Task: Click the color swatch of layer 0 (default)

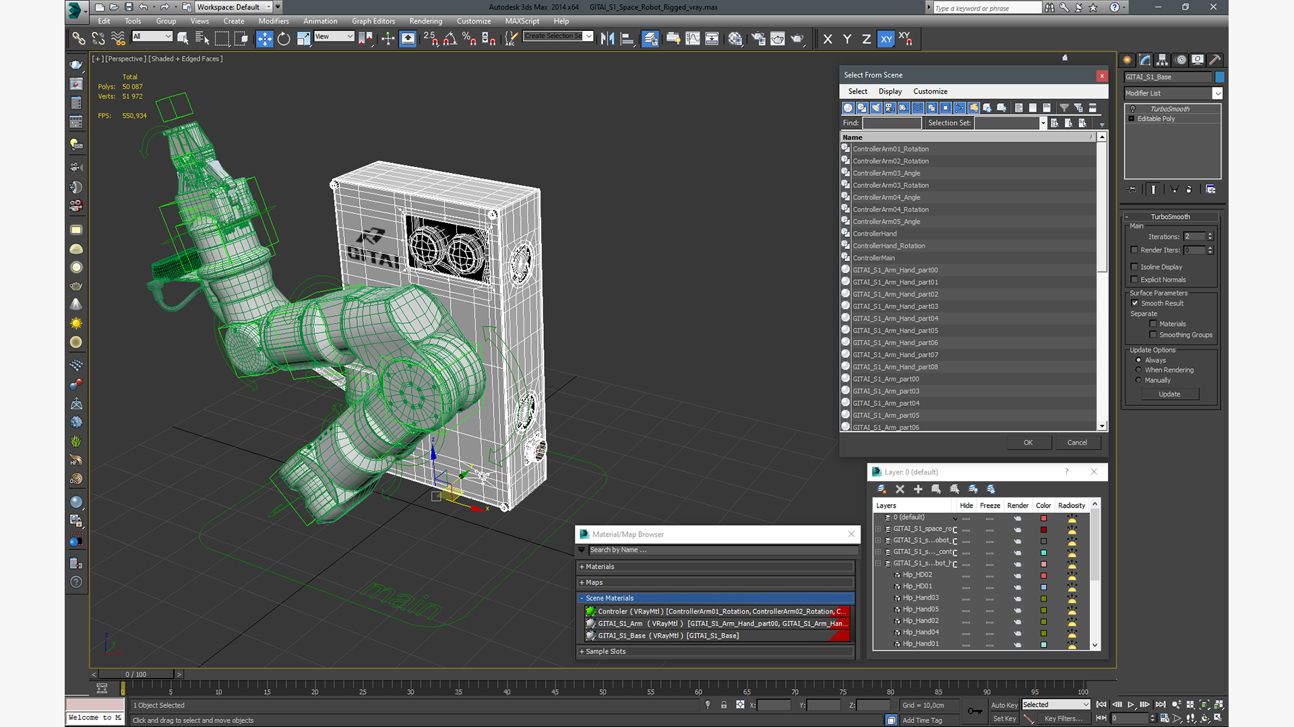Action: pyautogui.click(x=1043, y=518)
